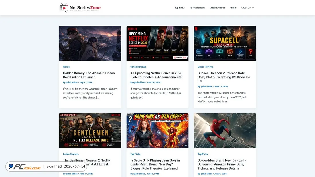Click Top Picks category above Spider-Man Early Screening
Screen dimensions: 315x177
point(202,154)
